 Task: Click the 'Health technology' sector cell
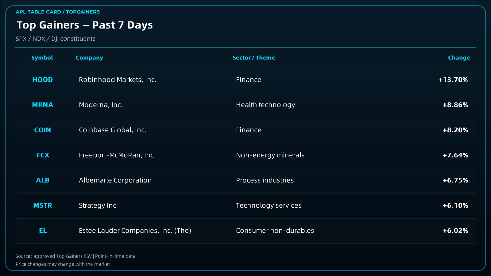tap(265, 105)
